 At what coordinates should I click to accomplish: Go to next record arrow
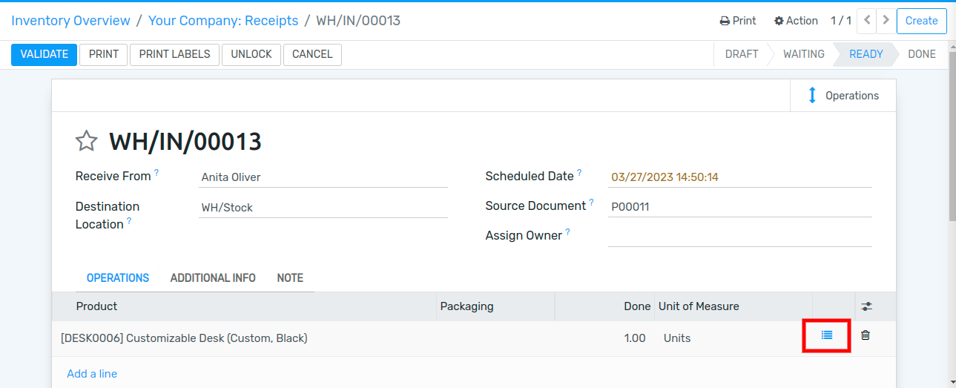(x=885, y=21)
